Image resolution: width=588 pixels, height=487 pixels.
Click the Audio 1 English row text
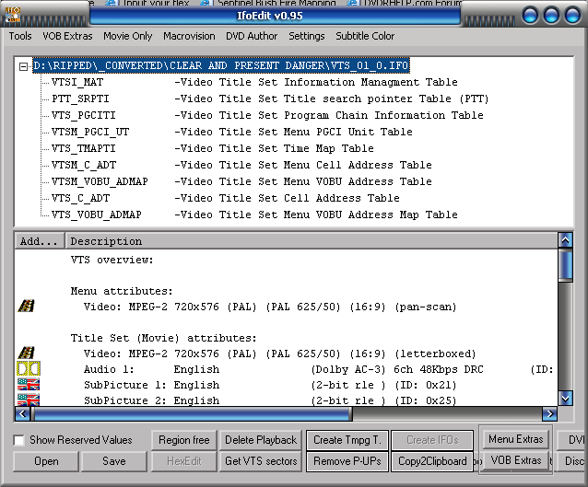tap(319, 369)
